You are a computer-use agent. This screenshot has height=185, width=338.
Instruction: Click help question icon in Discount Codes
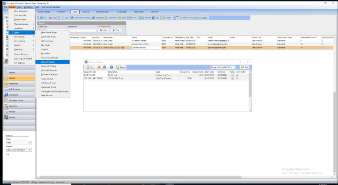click(111, 67)
